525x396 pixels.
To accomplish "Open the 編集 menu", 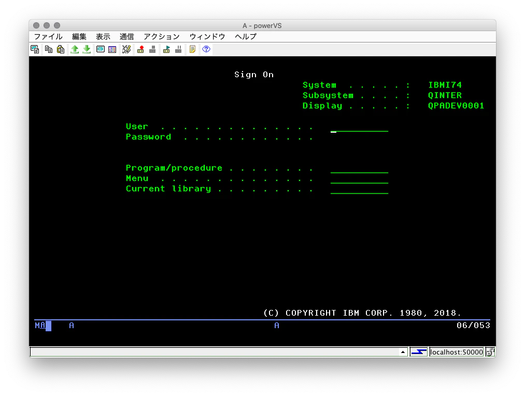I will 79,36.
